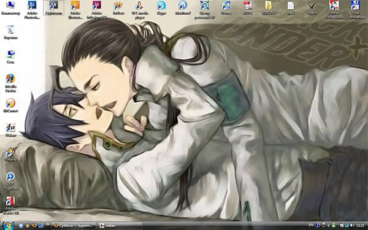Launch Adobe Illustrator shortcut

coord(75,10)
